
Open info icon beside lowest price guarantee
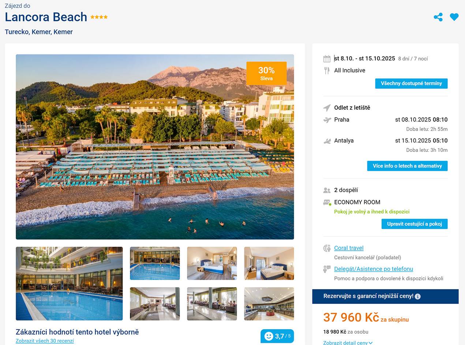(x=418, y=296)
